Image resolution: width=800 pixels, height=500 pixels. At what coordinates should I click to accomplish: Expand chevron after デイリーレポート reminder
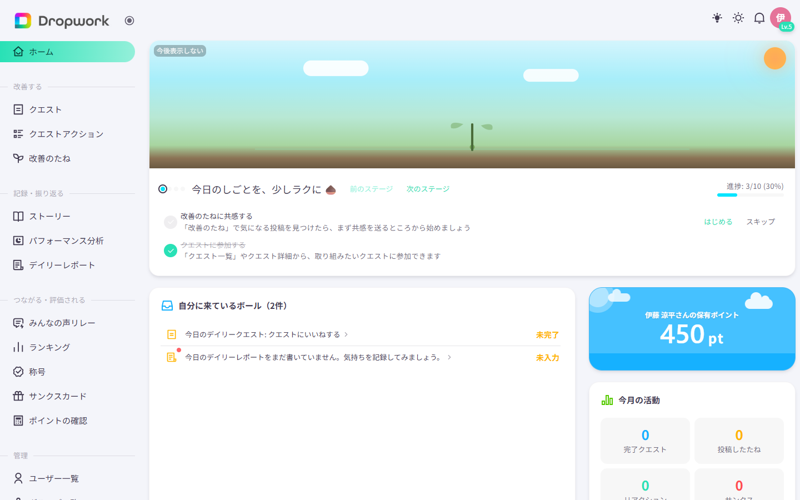pyautogui.click(x=449, y=357)
